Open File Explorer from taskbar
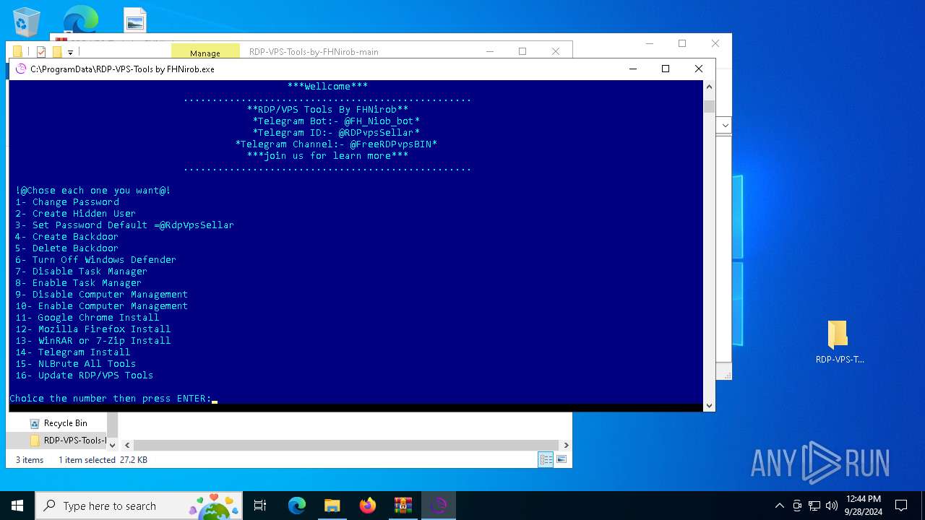 pyautogui.click(x=332, y=506)
